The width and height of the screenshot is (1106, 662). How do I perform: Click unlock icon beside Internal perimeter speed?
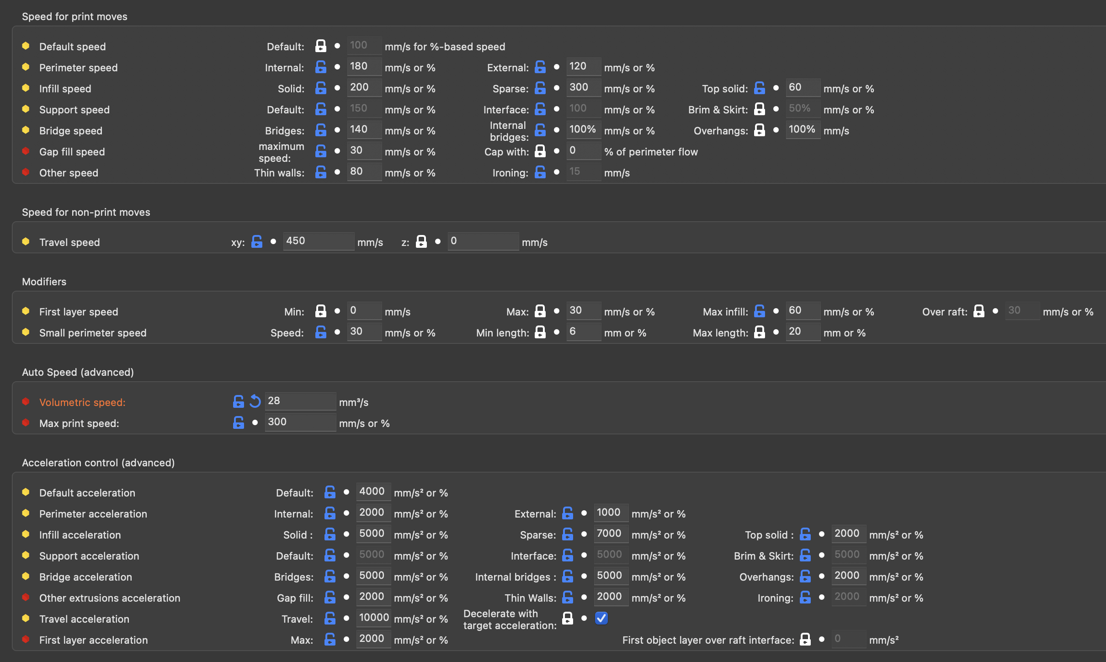(x=321, y=67)
